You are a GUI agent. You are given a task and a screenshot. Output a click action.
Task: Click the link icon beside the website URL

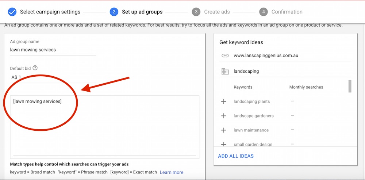pos(225,55)
